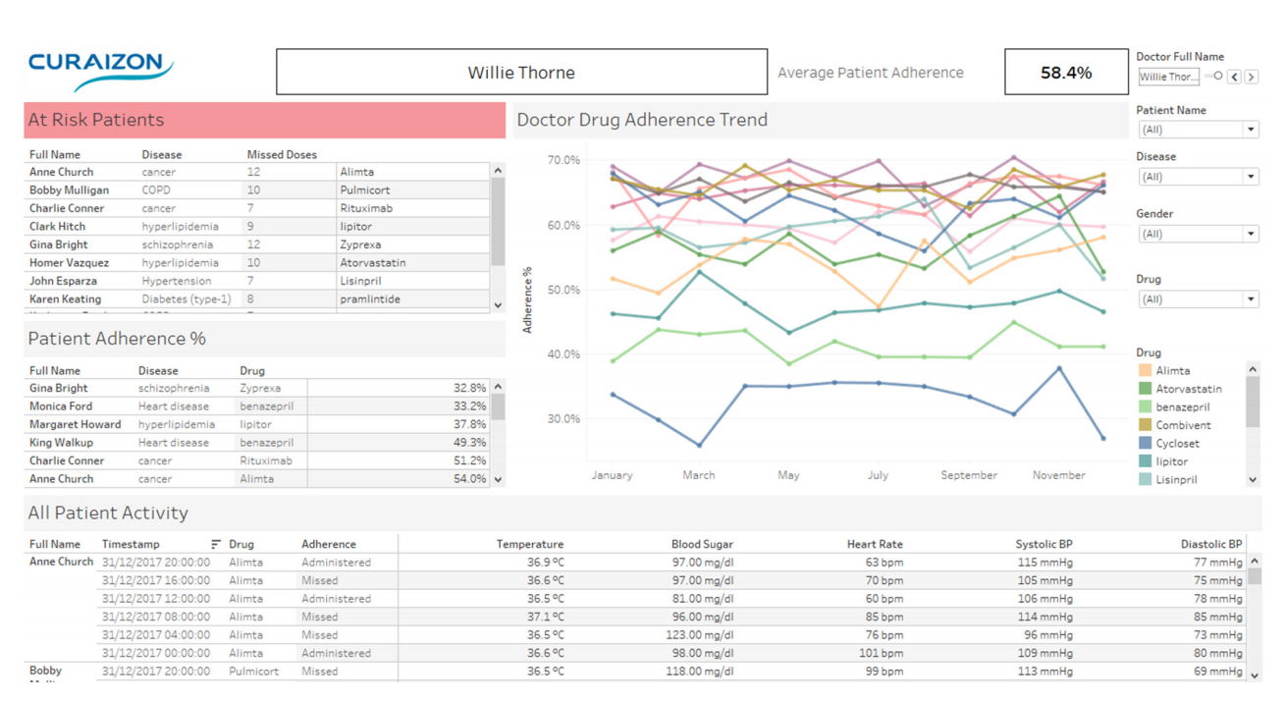Click Margaret Howard adherence row
Screen dimensions: 1285x701
tap(258, 425)
